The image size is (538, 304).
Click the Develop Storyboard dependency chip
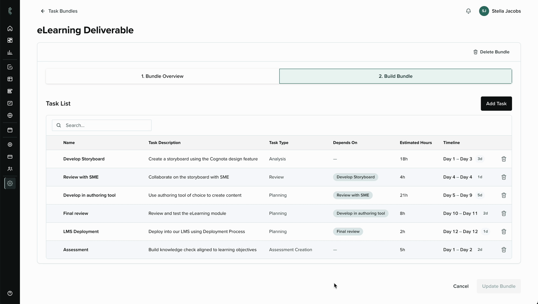[x=355, y=177]
